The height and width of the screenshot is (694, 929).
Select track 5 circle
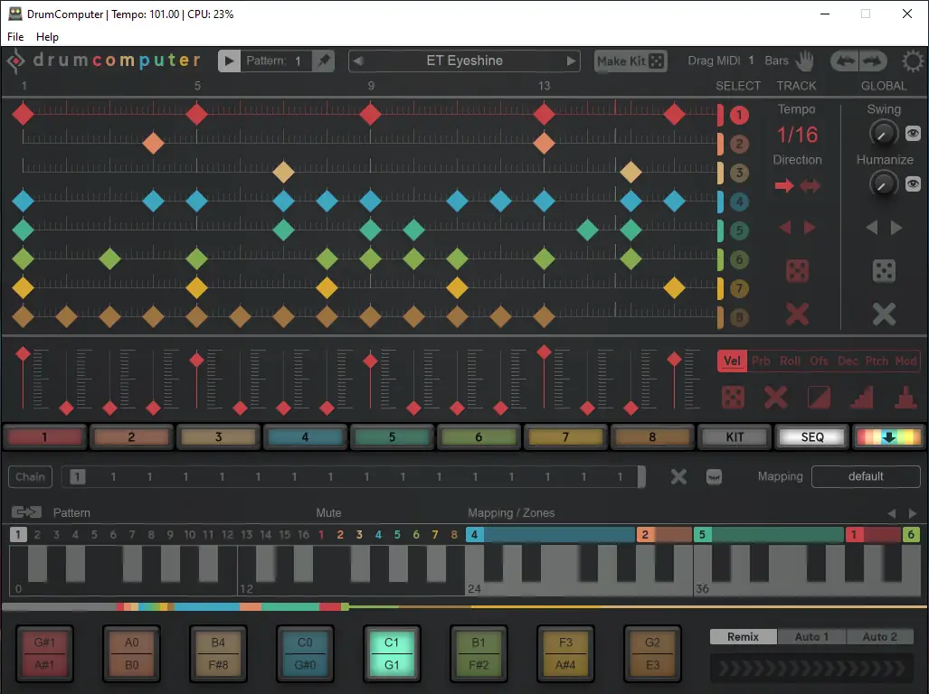(739, 230)
